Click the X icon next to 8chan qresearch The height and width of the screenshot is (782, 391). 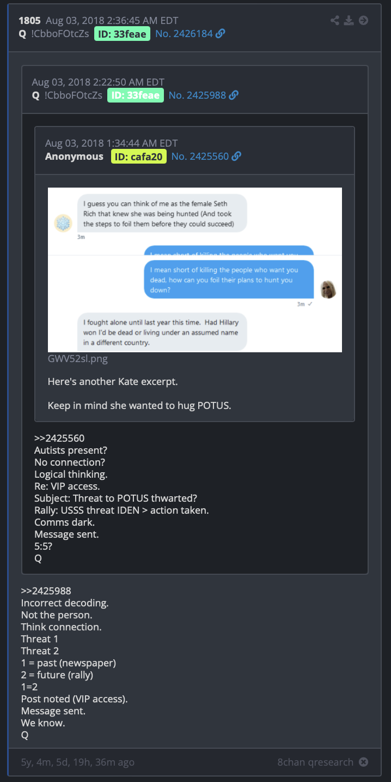[x=363, y=762]
